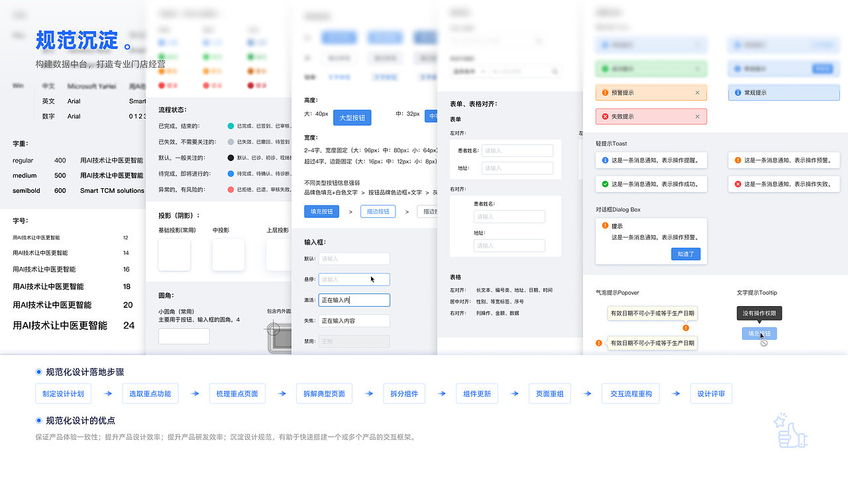Click 地址 input in left-aligned form
The width and height of the screenshot is (848, 477).
517,168
